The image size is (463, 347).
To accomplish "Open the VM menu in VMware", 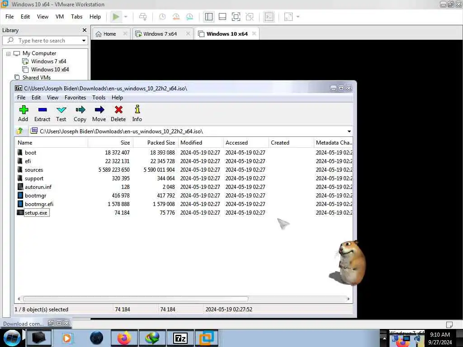I will pos(60,17).
